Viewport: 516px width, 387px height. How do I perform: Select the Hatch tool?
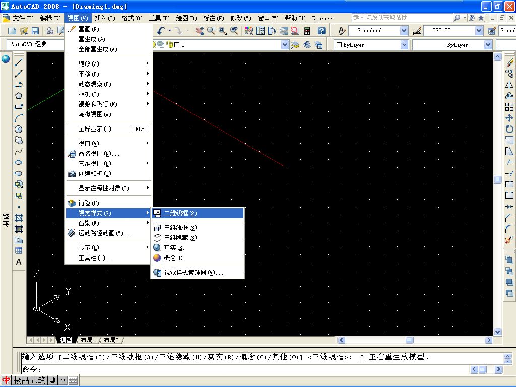[x=19, y=218]
